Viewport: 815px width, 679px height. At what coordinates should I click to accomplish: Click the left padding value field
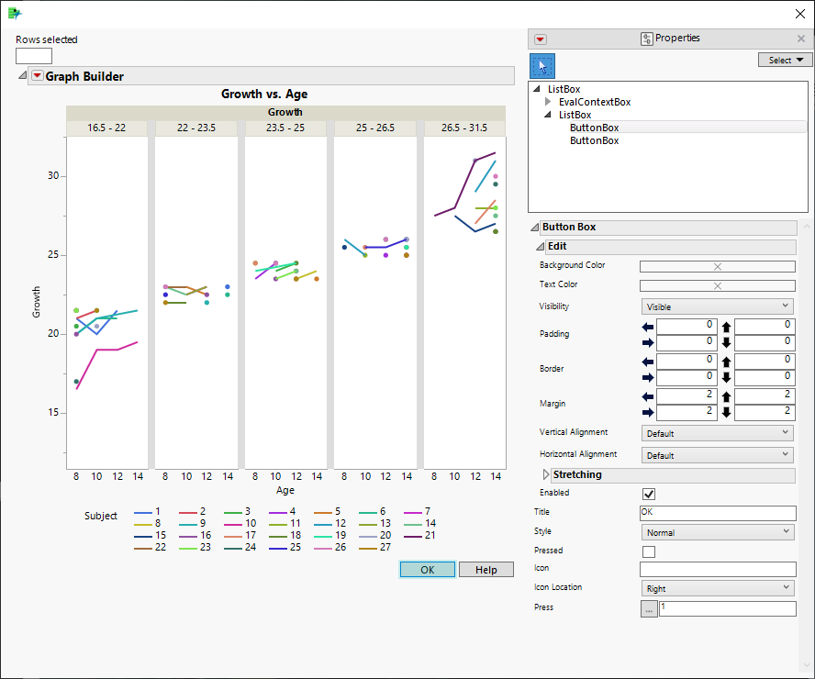tap(687, 327)
